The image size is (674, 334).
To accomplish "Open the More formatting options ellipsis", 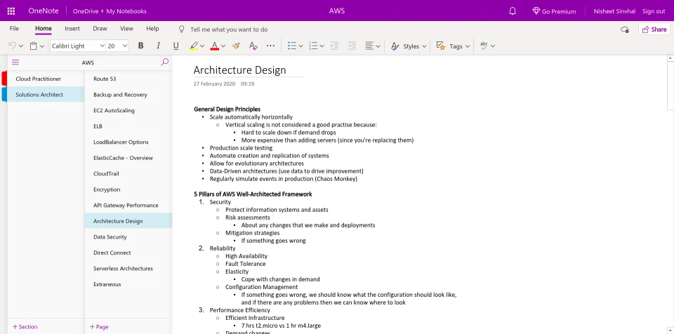I will [270, 46].
